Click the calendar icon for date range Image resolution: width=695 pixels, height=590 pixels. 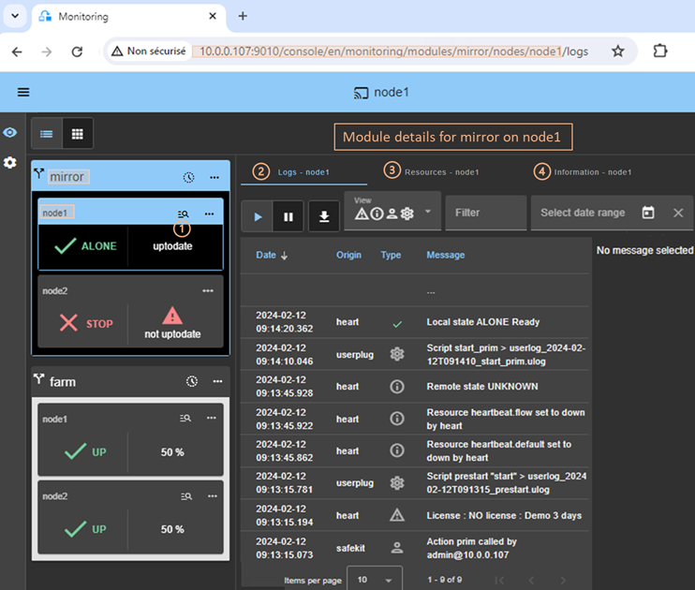tap(648, 213)
